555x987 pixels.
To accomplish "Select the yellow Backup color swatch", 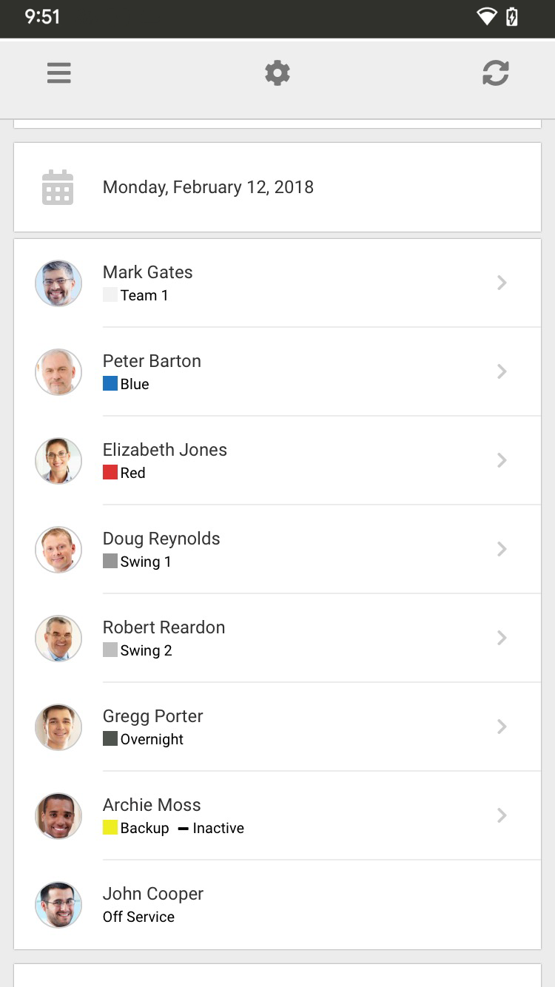I will [x=110, y=827].
